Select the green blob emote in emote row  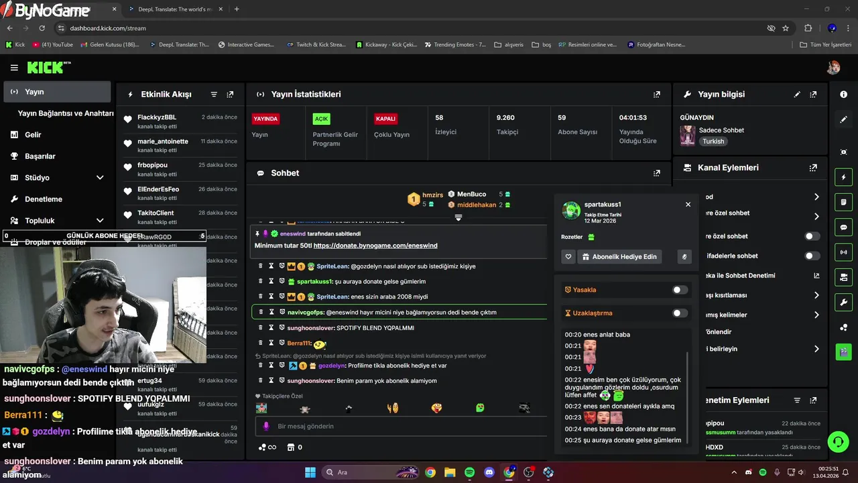480,408
